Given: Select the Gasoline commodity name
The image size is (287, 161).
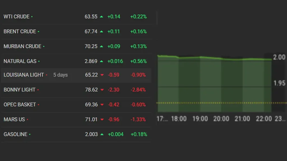Looking at the screenshot, I should [15, 134].
